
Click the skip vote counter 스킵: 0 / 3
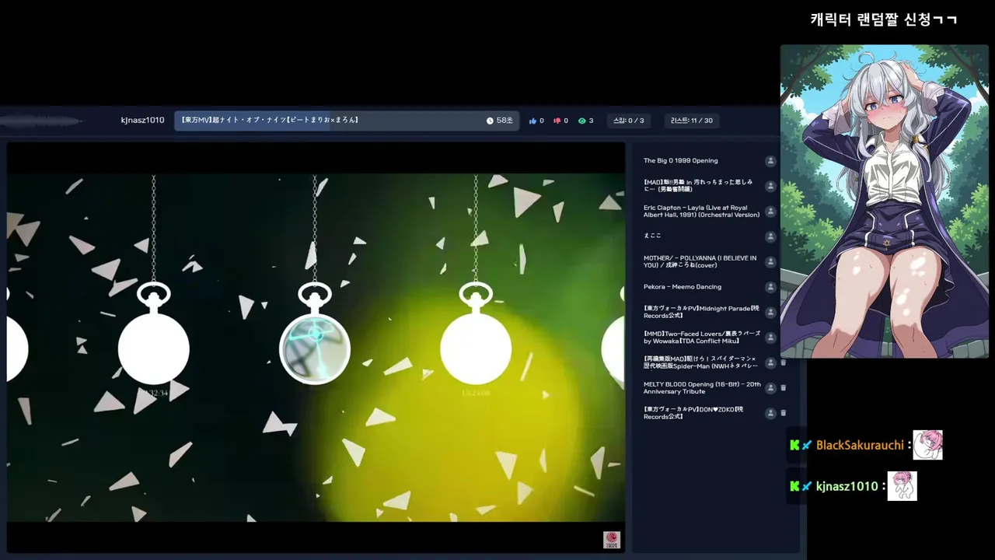(x=629, y=121)
